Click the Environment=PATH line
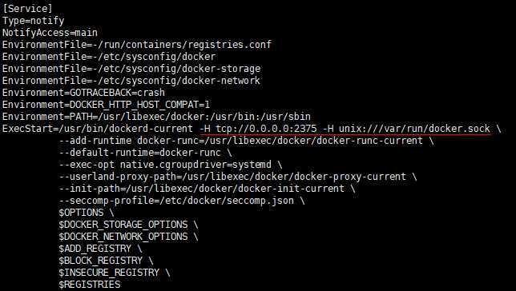The width and height of the screenshot is (516, 291). [x=156, y=117]
